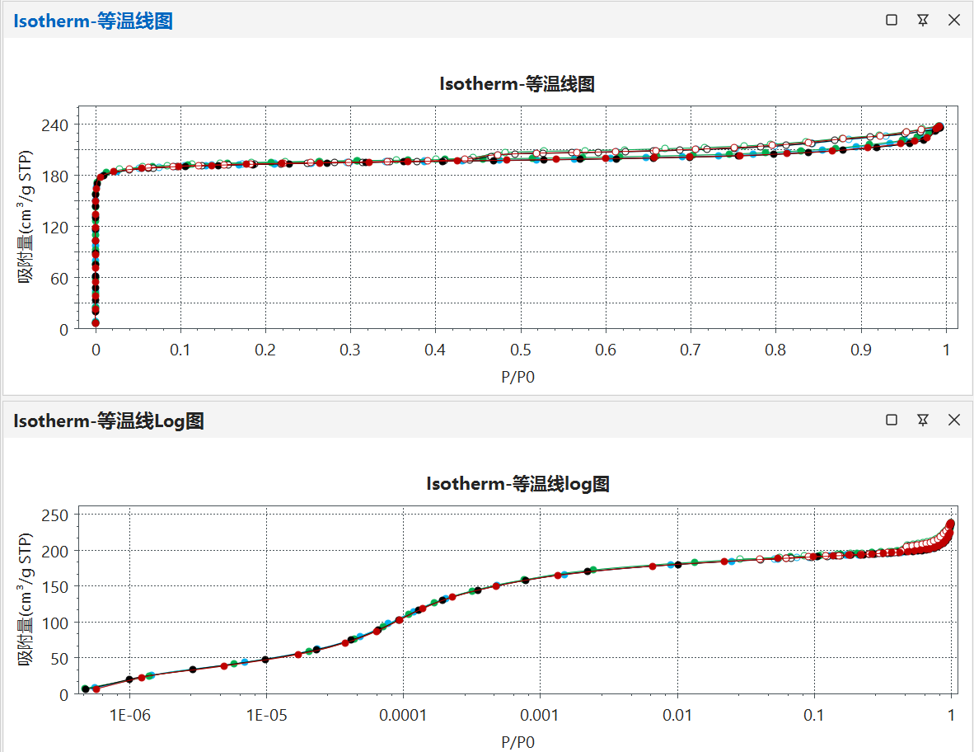Close the Isotherm-等温线Log图 panel

coord(955,420)
